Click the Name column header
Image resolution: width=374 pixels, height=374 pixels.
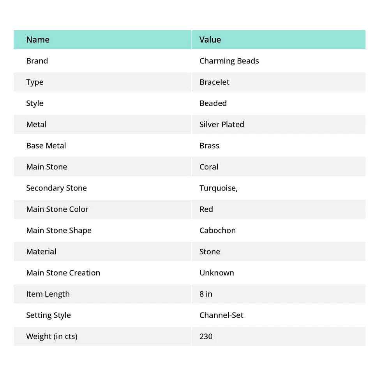coord(38,40)
